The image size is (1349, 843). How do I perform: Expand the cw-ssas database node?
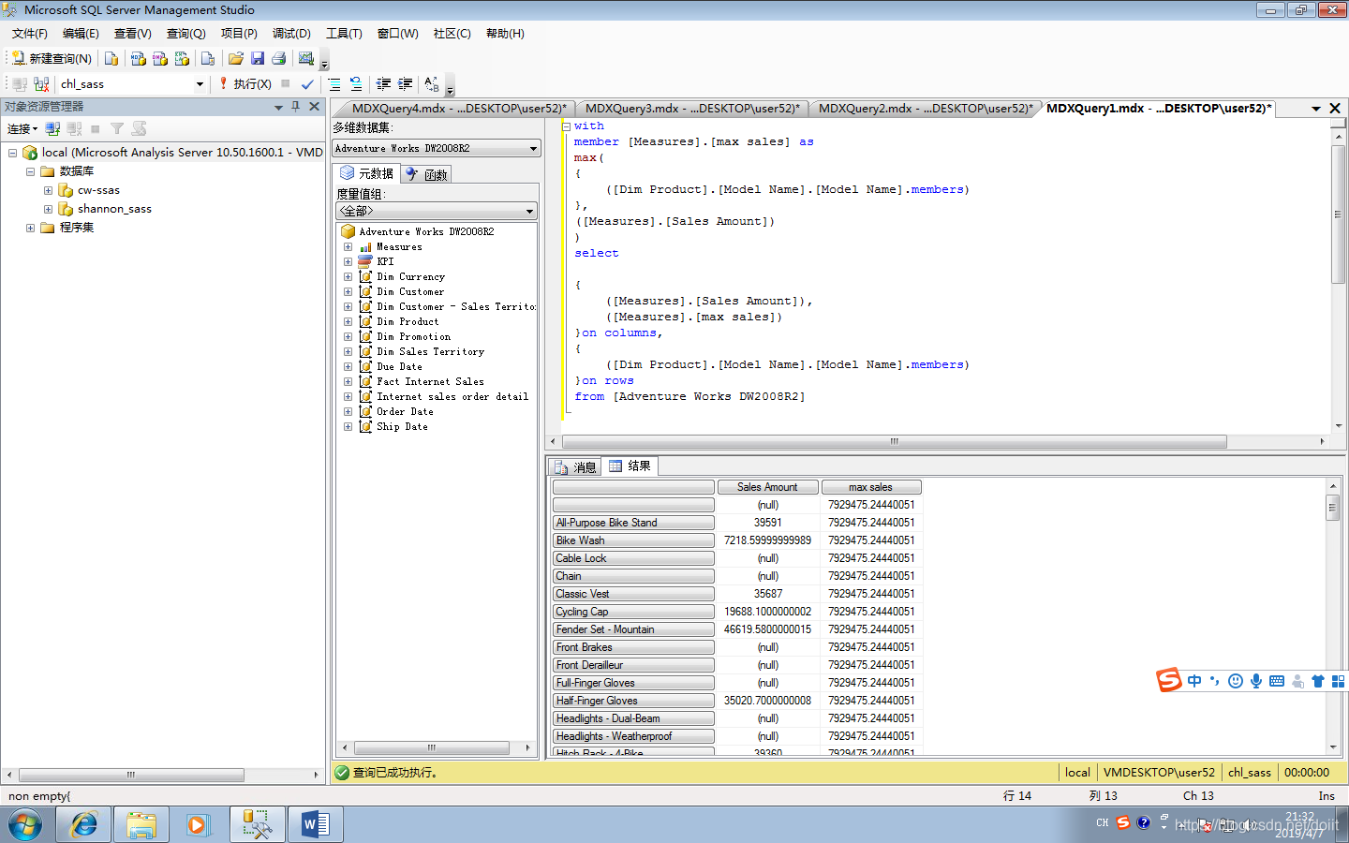[x=48, y=190]
